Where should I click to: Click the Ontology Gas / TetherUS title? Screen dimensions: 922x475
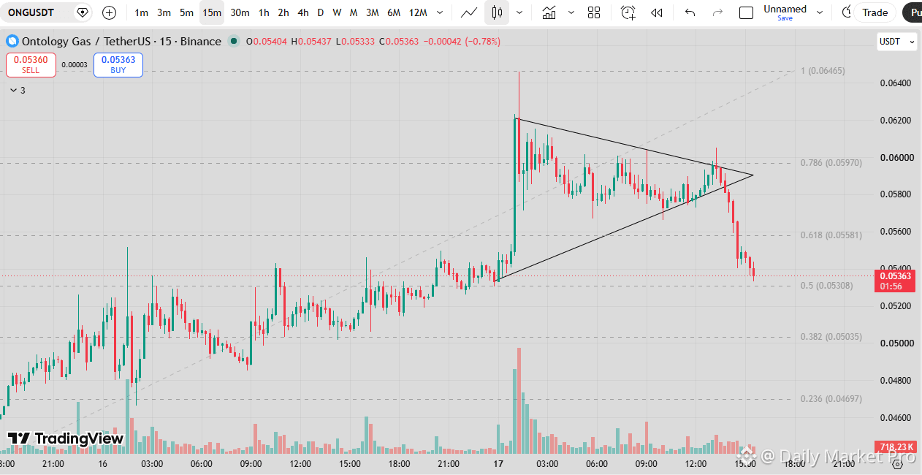point(121,42)
